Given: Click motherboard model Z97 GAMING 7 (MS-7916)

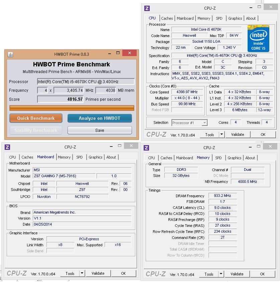Looking at the screenshot, I should pos(64,176).
